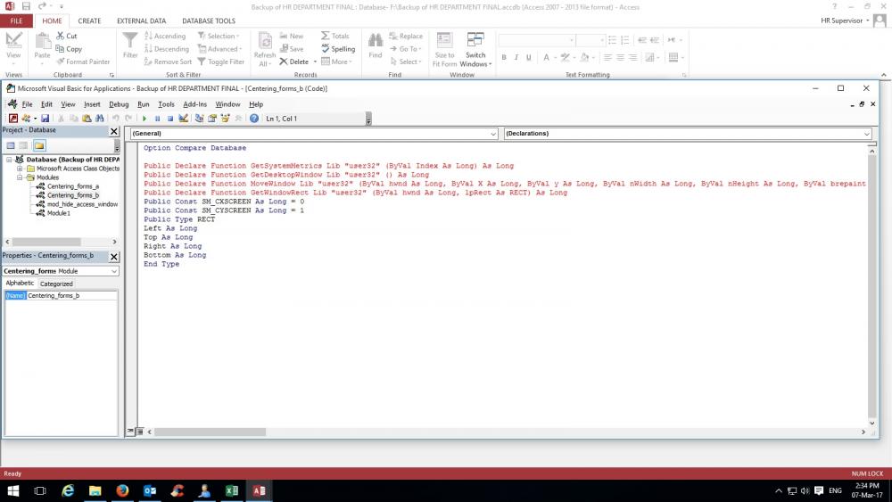Switch to the CREATE ribbon tab
The width and height of the screenshot is (892, 502).
point(89,21)
